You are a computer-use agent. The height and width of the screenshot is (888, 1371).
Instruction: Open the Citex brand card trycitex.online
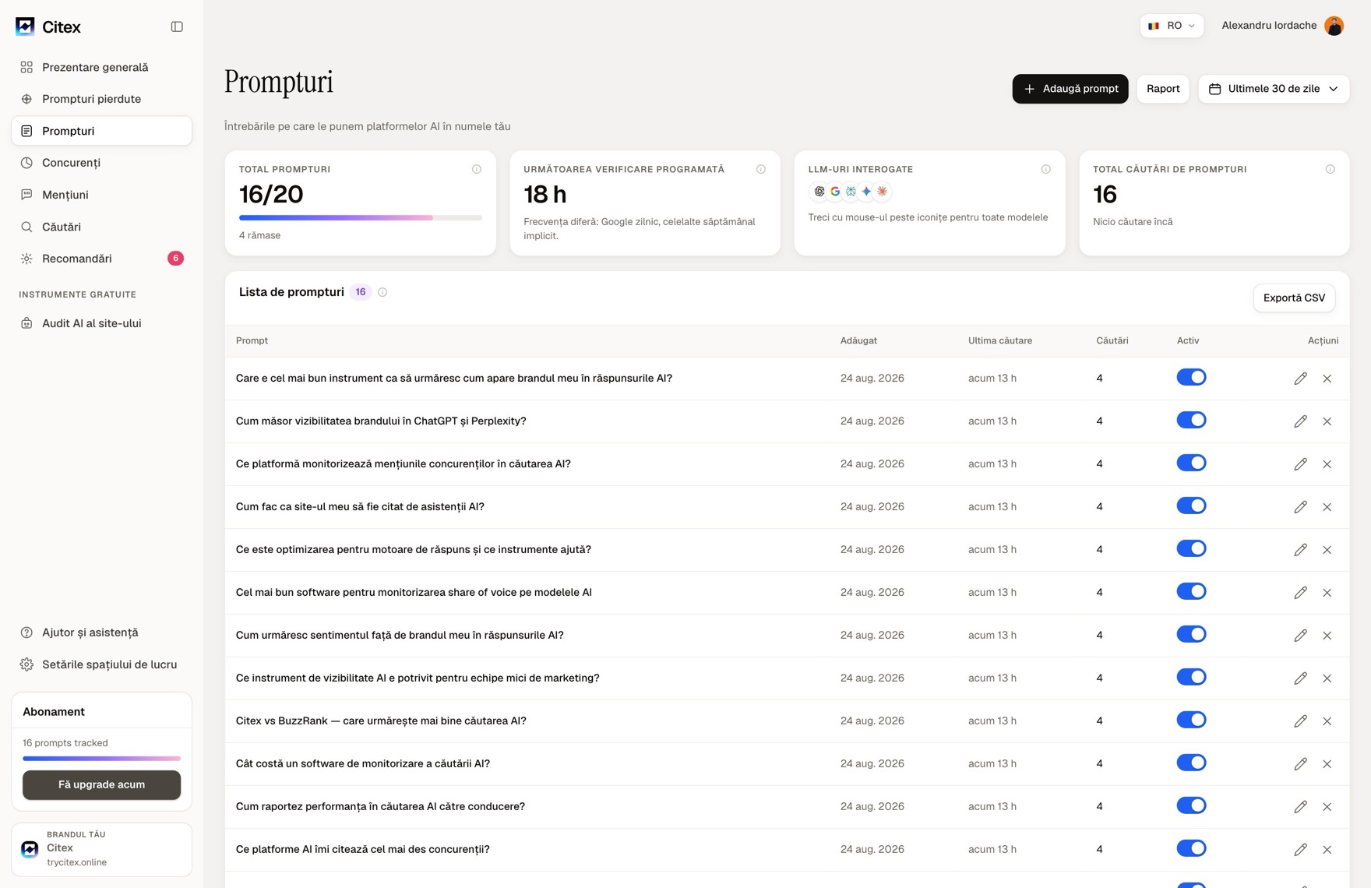(x=101, y=849)
